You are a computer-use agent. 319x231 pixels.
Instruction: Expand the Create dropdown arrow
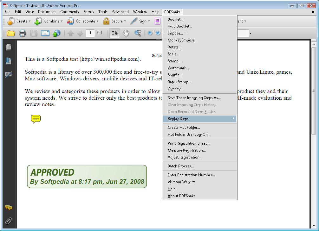(30, 21)
